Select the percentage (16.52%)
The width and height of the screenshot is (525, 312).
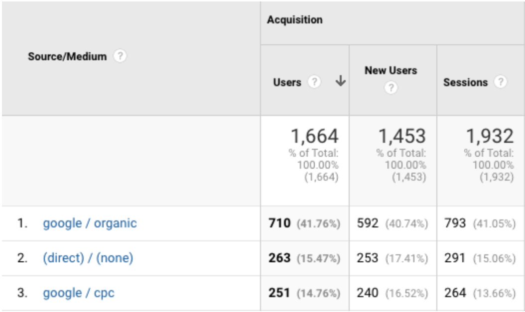406,294
